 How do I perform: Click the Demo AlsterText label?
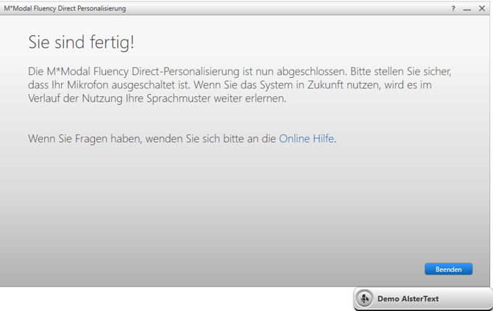pos(408,299)
